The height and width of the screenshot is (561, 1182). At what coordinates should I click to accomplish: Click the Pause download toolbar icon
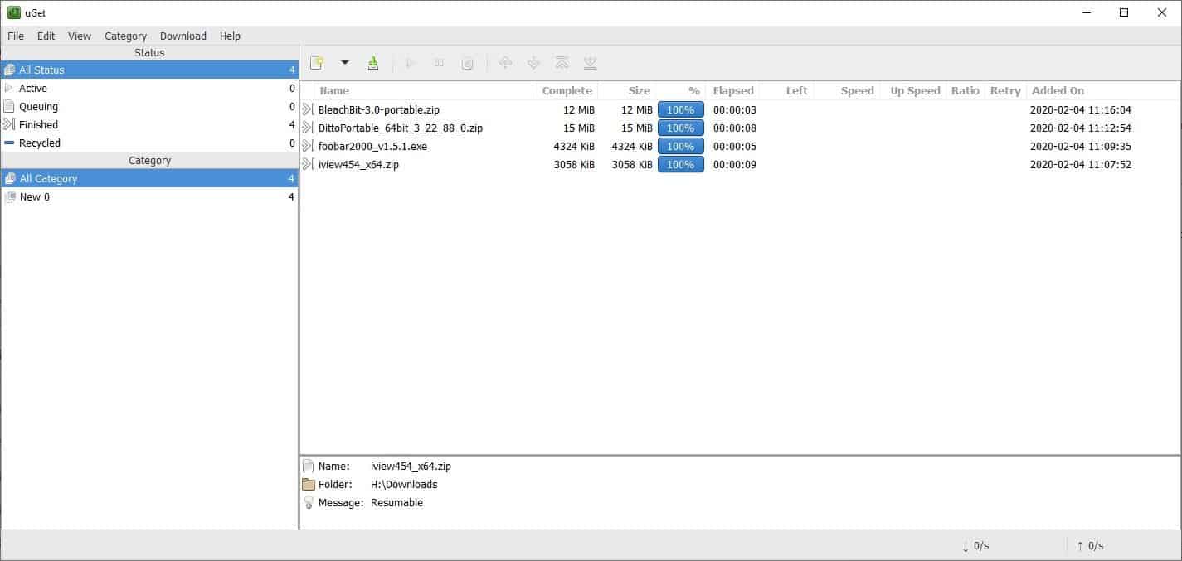tap(439, 62)
